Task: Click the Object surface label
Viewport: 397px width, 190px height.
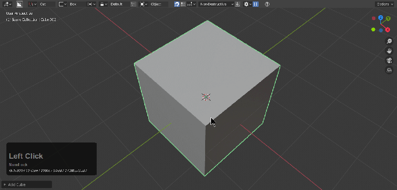Action: (x=158, y=4)
